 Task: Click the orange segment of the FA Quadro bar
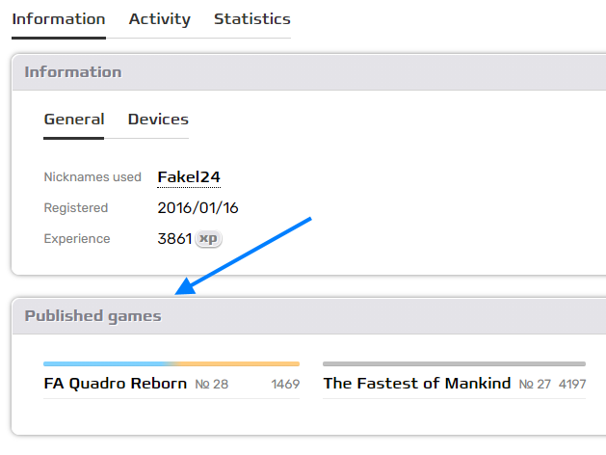236,364
